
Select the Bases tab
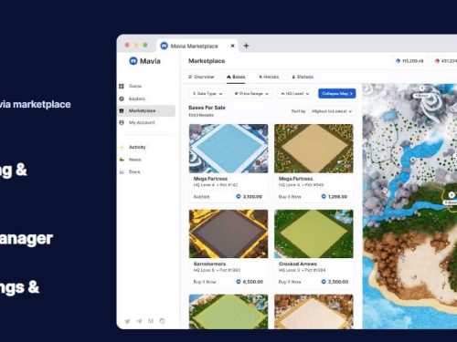tap(236, 77)
